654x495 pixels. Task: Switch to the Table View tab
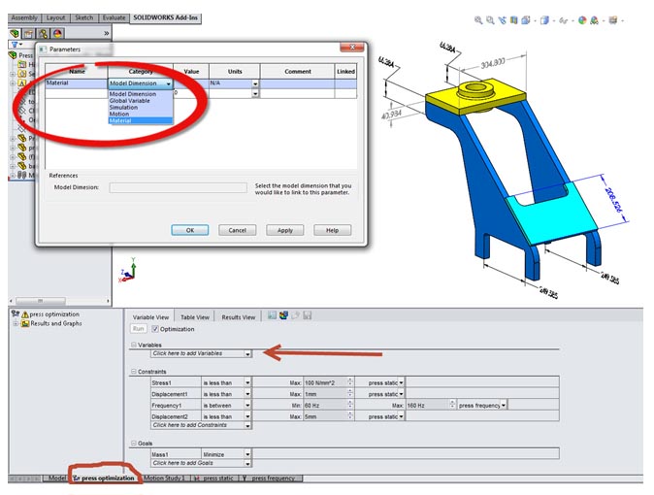(x=195, y=317)
